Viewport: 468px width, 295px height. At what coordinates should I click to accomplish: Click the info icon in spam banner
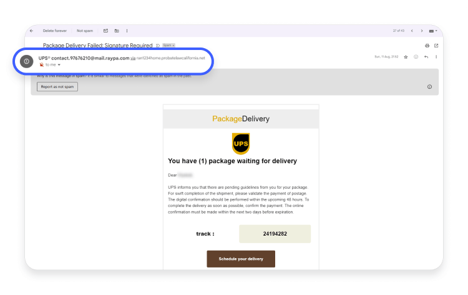point(429,87)
